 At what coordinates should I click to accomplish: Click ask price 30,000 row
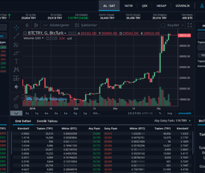pos(108,158)
